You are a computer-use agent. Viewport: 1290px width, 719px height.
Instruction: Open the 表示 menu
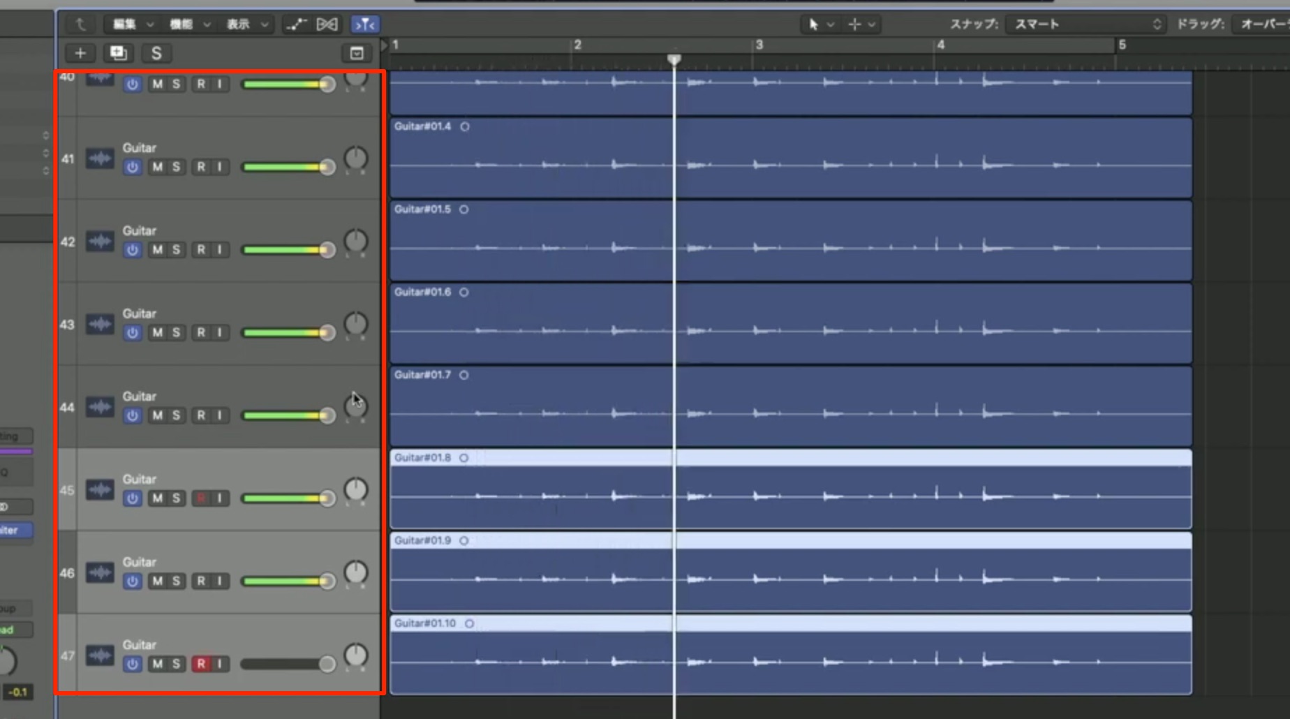pos(246,24)
